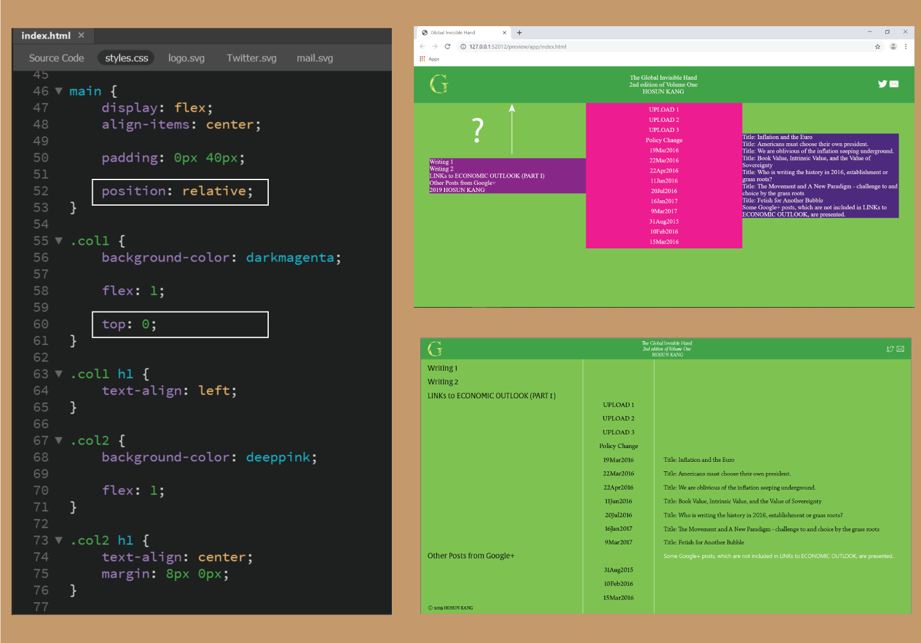Close the Global Invisible Hand browser tab
This screenshot has height=643, width=921.
(504, 33)
